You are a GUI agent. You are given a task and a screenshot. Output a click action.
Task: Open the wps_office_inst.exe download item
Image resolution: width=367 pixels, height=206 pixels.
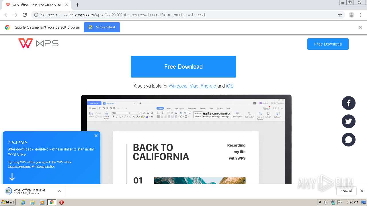click(x=29, y=191)
